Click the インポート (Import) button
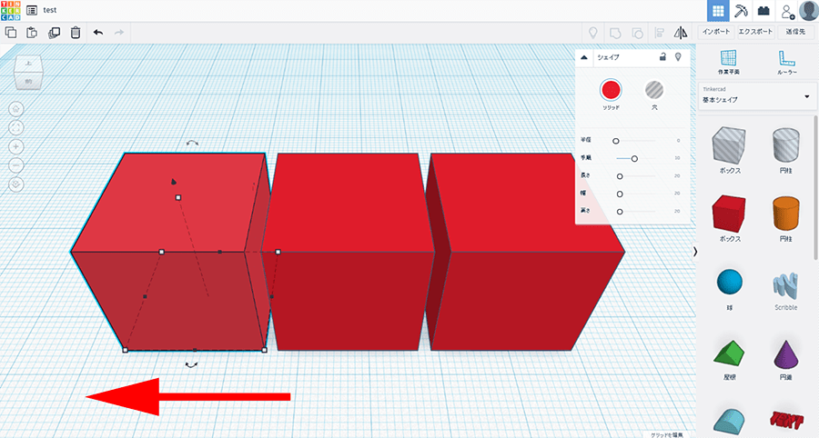Viewport: 819px width, 438px height. (715, 31)
